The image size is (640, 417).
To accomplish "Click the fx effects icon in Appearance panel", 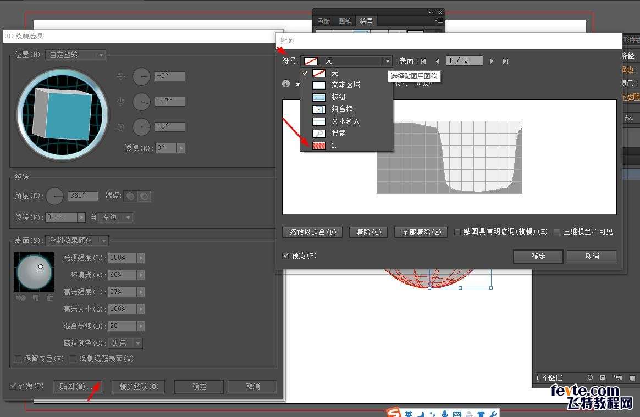I will pos(628,118).
